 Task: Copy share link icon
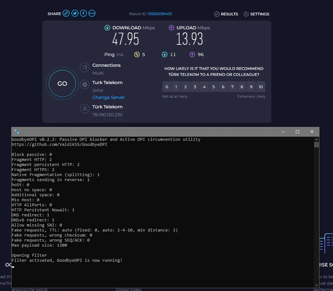(66, 14)
